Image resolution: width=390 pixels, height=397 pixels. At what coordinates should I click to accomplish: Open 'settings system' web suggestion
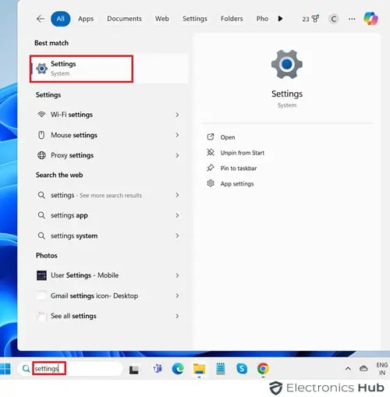point(108,236)
